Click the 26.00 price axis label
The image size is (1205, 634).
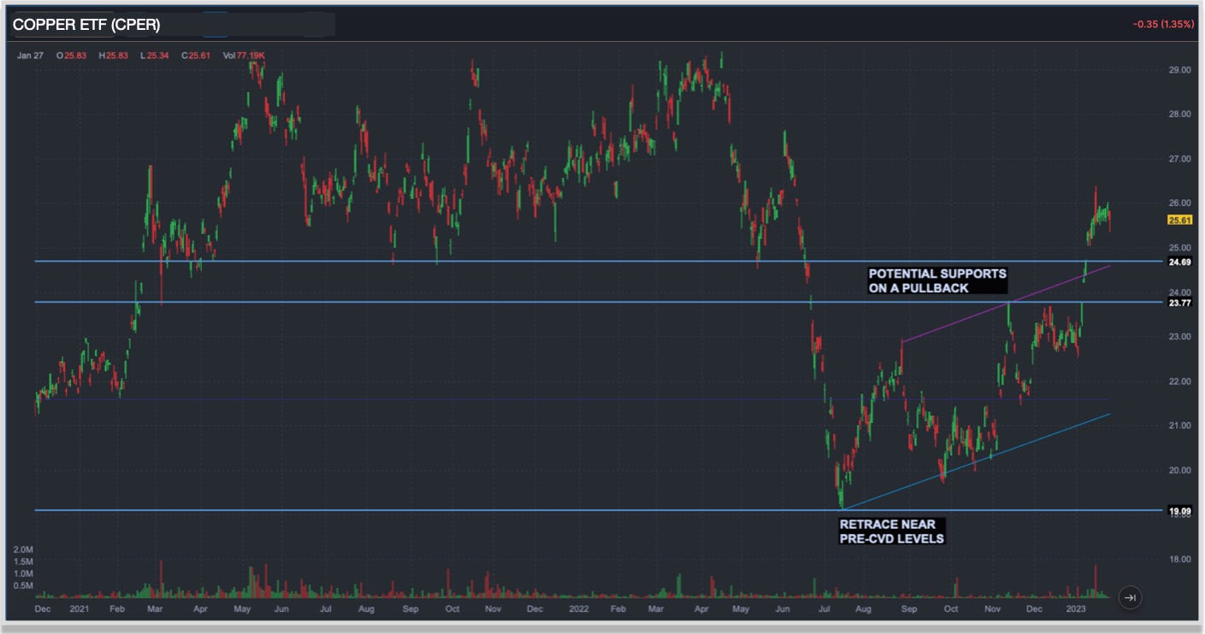click(x=1179, y=203)
